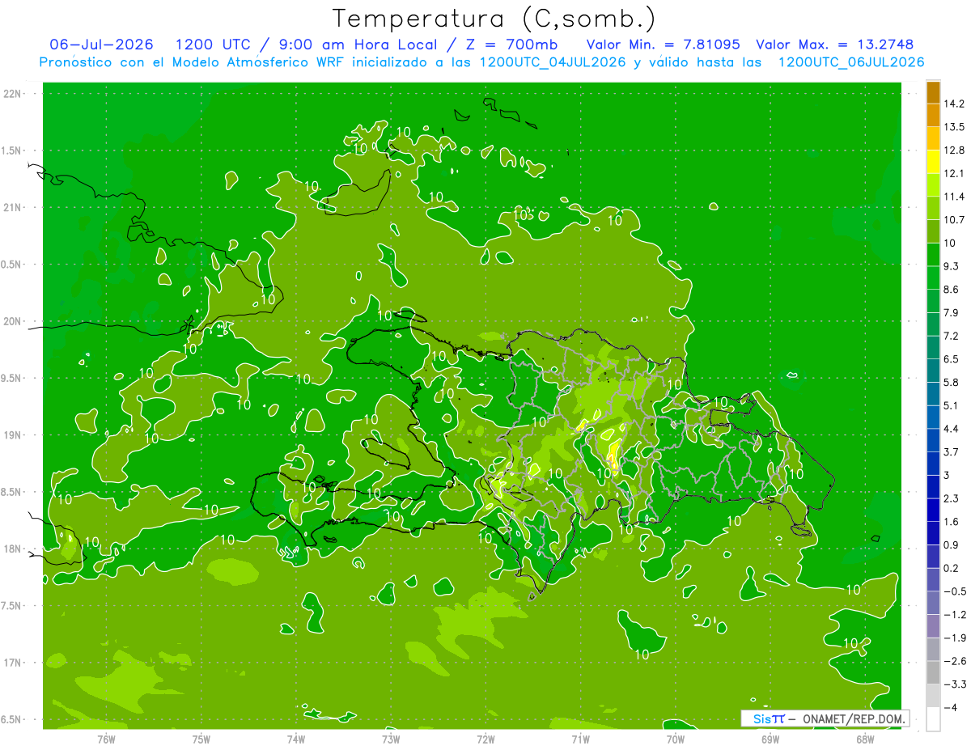Click the '0.9' legend value label
The image size is (971, 750).
(952, 544)
